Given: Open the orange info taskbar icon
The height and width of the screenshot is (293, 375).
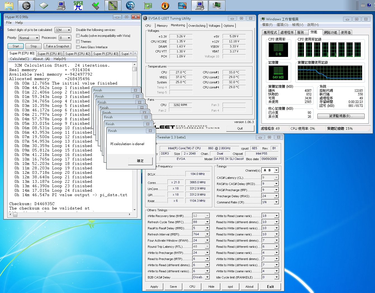Looking at the screenshot, I should click(165, 5).
